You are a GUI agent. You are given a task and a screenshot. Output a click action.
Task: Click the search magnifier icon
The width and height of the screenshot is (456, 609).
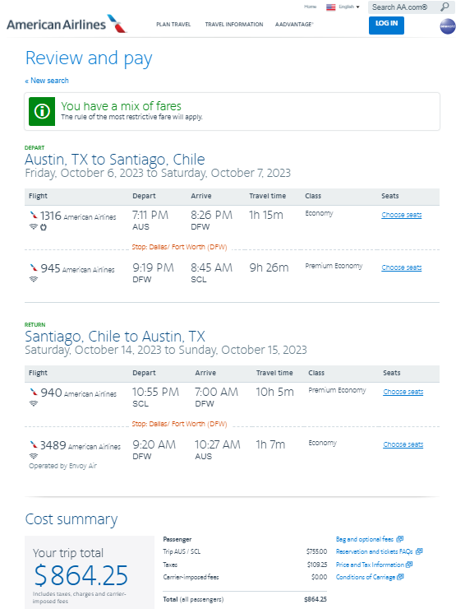coord(444,7)
